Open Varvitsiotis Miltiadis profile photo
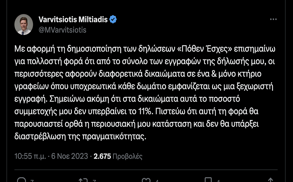 coord(24,24)
